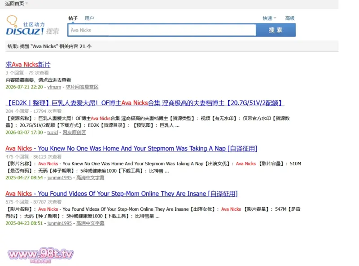Viewport: 359px width, 266px height.
Task: Click the date 2026-07-21 22:20
Action: click(24, 87)
